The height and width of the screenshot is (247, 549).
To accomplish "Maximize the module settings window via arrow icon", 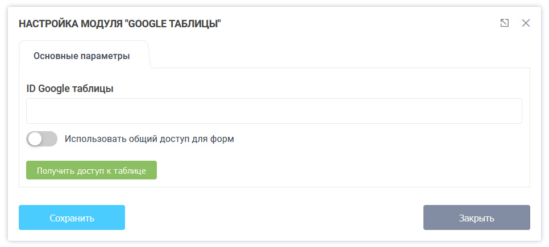I will click(504, 23).
